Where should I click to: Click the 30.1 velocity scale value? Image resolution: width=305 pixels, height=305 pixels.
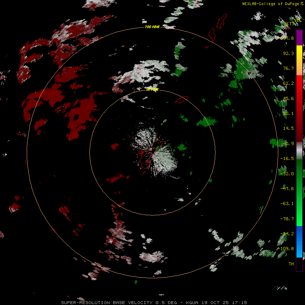pos(288,114)
